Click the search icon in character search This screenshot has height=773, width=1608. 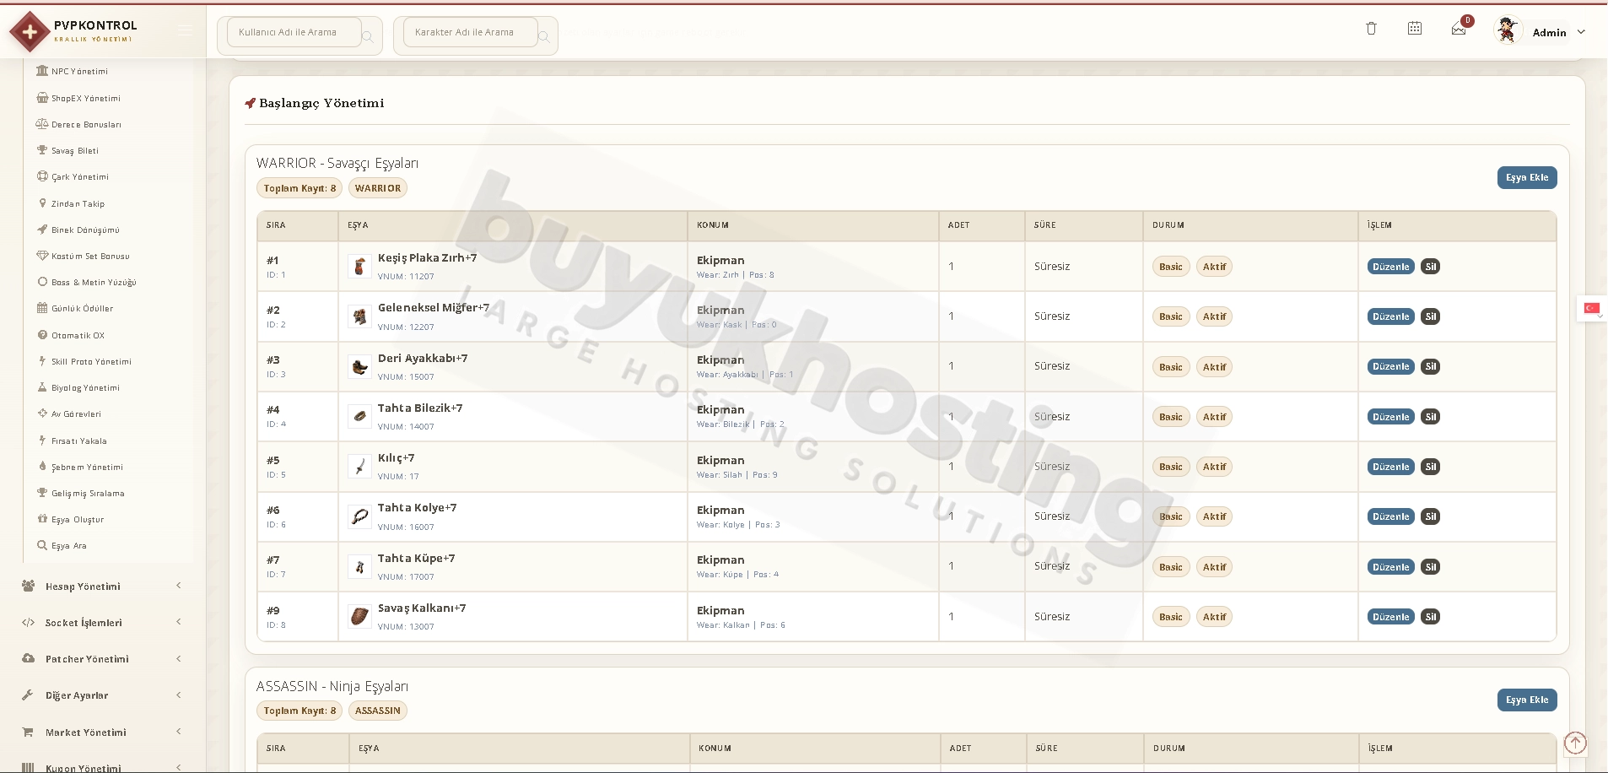click(544, 36)
